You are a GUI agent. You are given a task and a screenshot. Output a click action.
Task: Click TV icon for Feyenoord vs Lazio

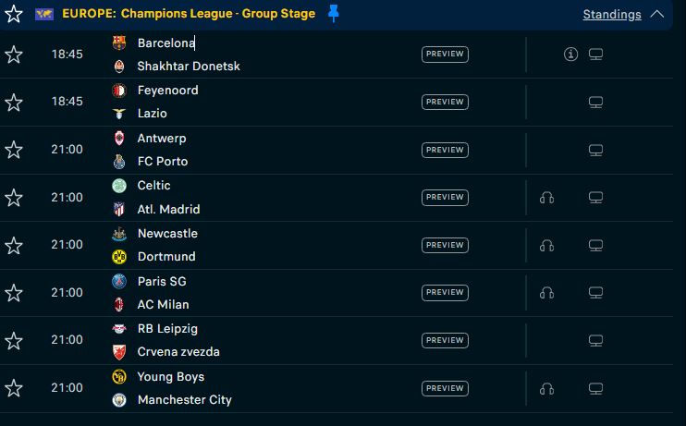coord(596,102)
